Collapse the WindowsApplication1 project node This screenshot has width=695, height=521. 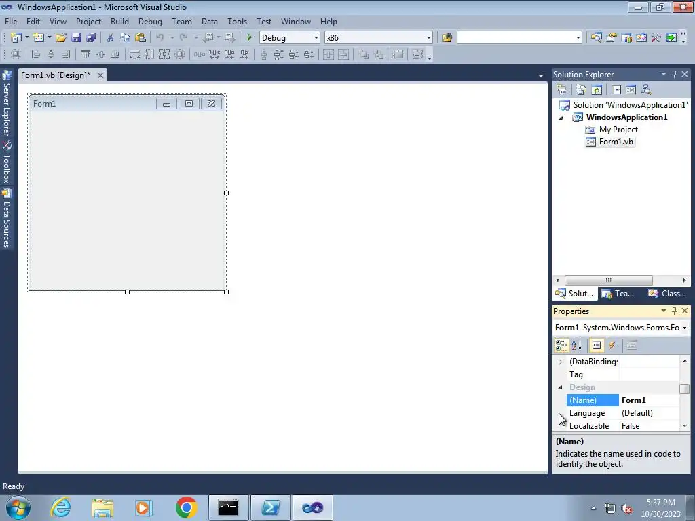pyautogui.click(x=561, y=118)
